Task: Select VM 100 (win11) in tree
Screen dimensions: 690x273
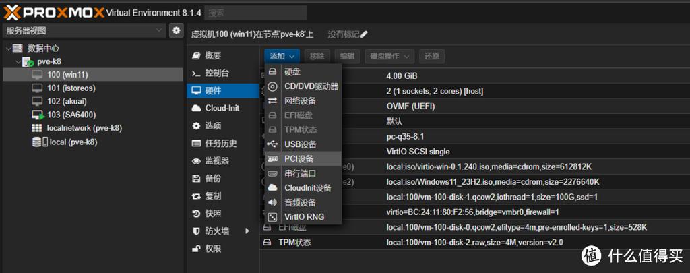Action: 93,75
